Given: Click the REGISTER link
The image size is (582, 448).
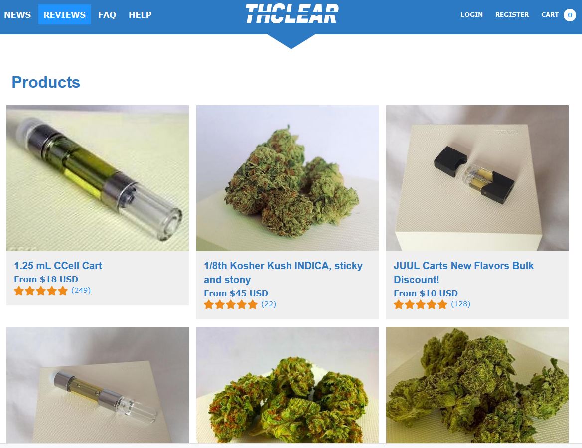Looking at the screenshot, I should 512,15.
